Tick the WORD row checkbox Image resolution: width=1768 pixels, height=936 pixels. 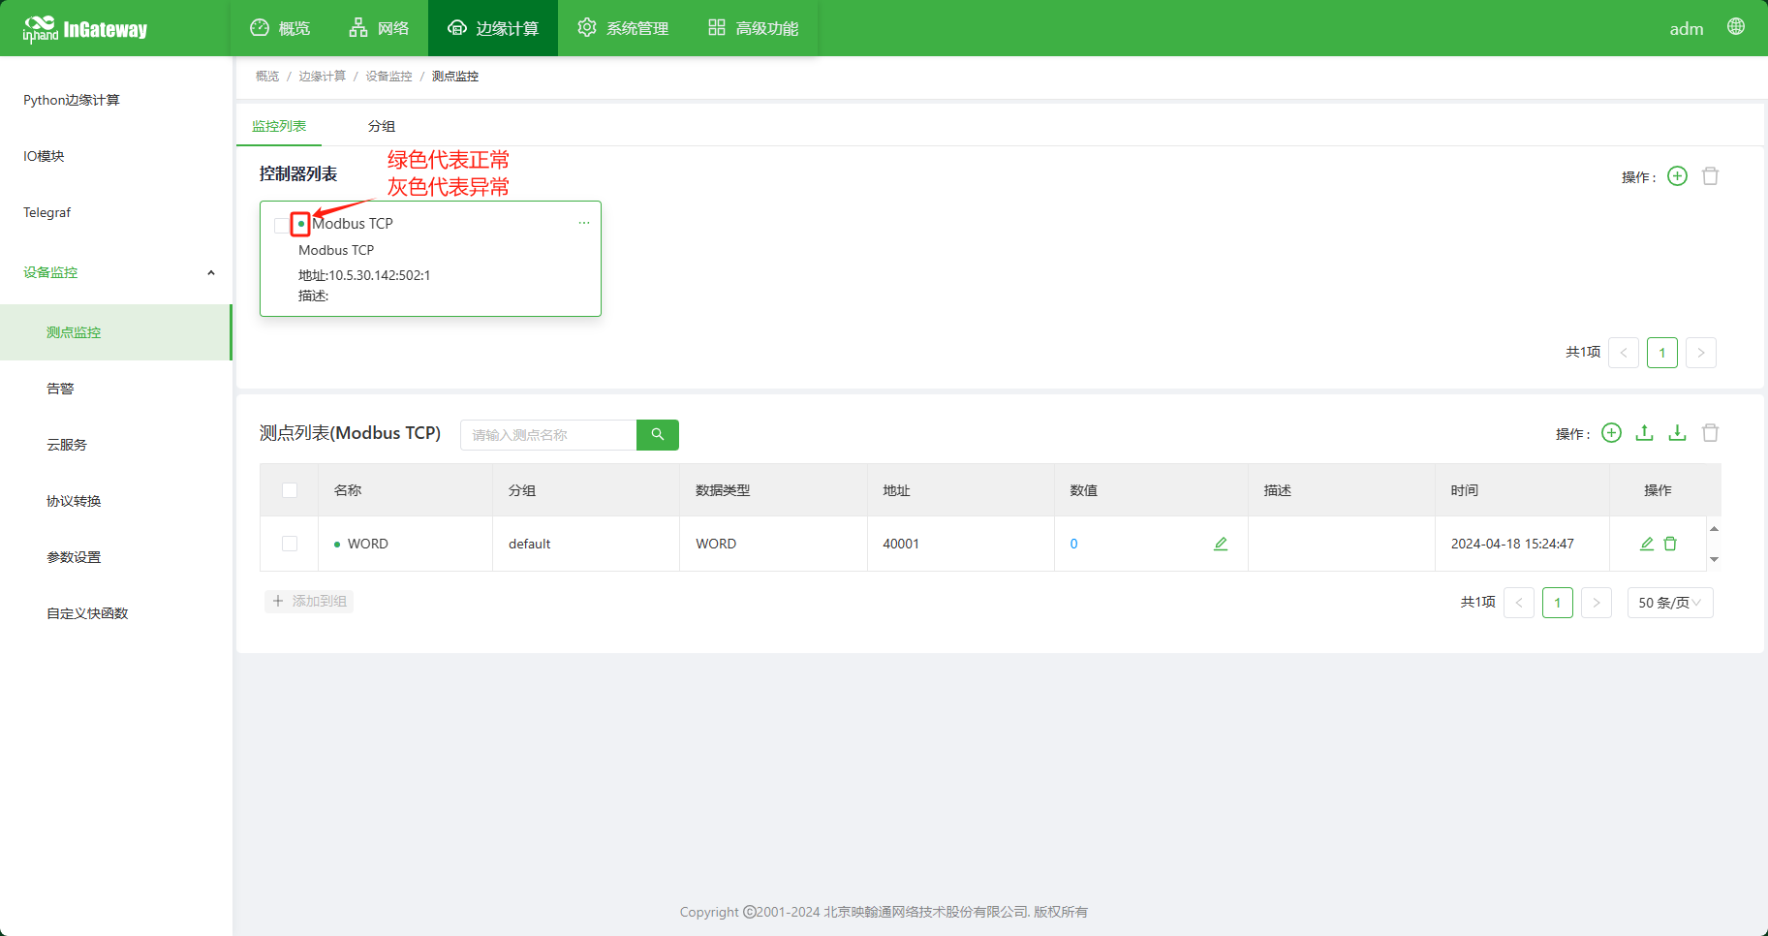[x=290, y=544]
